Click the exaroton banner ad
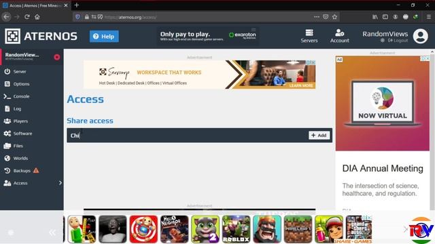This screenshot has height=244, width=435. (208, 36)
